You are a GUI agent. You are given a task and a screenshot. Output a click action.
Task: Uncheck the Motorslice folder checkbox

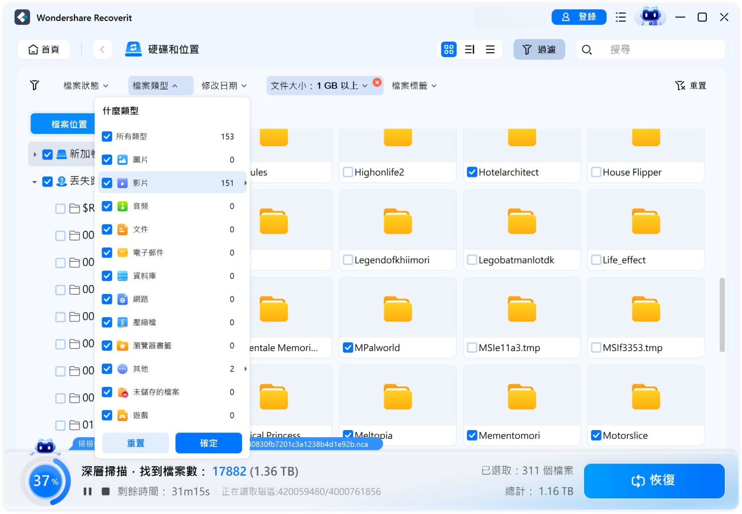[x=596, y=435]
